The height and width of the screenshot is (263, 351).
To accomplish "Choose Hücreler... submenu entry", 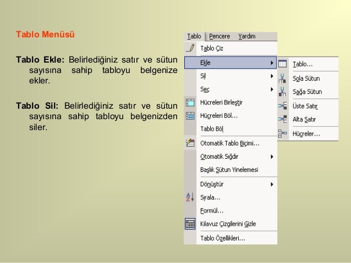I will point(306,134).
